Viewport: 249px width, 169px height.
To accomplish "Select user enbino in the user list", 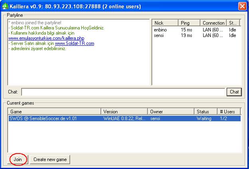I will tap(160, 30).
